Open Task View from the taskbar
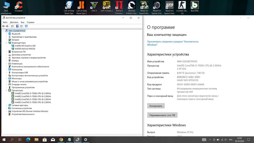 pos(20,140)
